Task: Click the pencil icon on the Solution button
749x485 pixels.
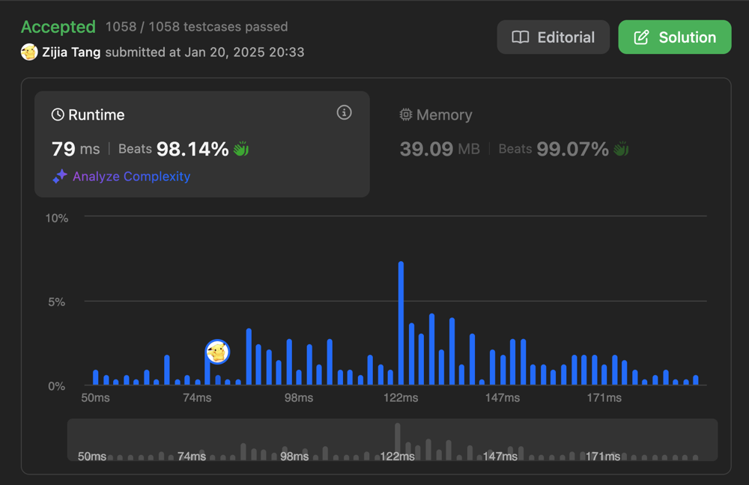Action: click(642, 37)
